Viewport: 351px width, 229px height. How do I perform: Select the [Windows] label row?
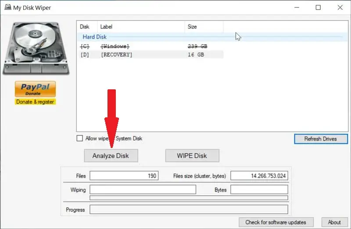(x=115, y=46)
